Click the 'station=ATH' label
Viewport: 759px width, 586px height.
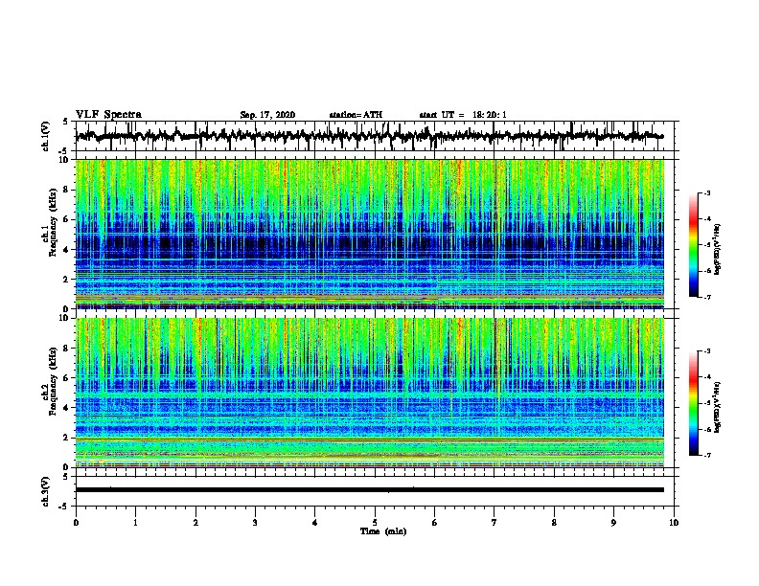click(356, 115)
